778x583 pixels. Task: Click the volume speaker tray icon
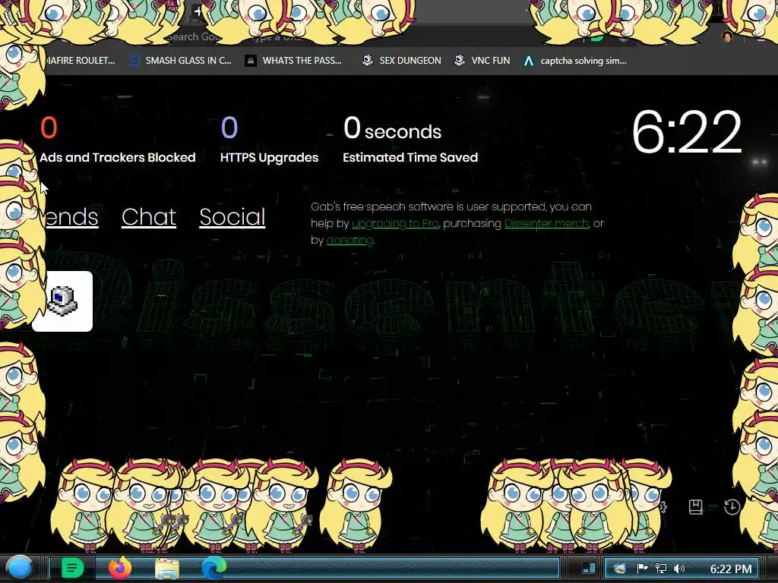click(679, 568)
